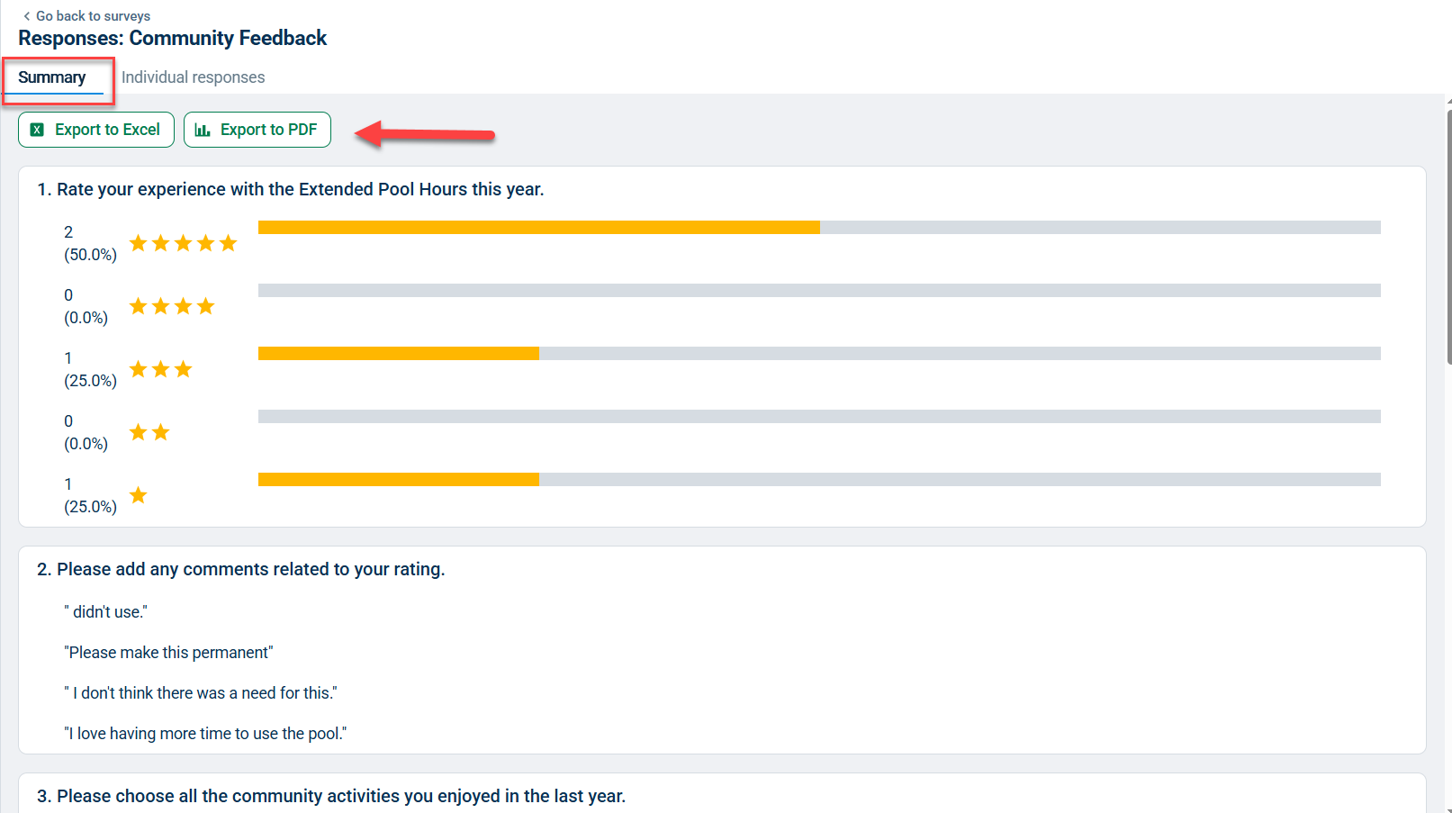Click the four-star rating icons
Screen dimensions: 1452x813
coord(172,306)
